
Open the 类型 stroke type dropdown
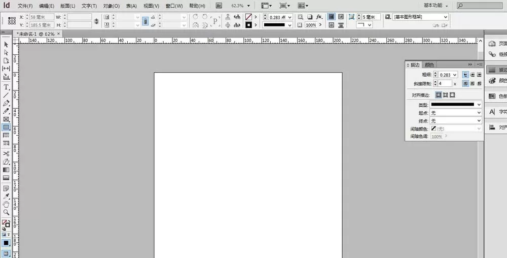[456, 105]
